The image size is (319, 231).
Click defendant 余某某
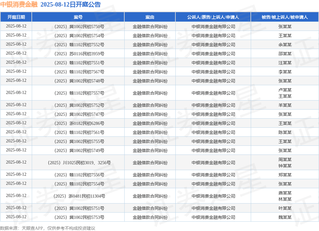click(285, 45)
